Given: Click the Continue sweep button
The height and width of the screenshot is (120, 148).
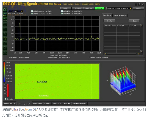Looking at the screenshot, I should point(77,8).
